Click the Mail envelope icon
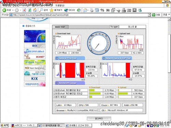Screen dimensions: 171x128 (85, 10)
